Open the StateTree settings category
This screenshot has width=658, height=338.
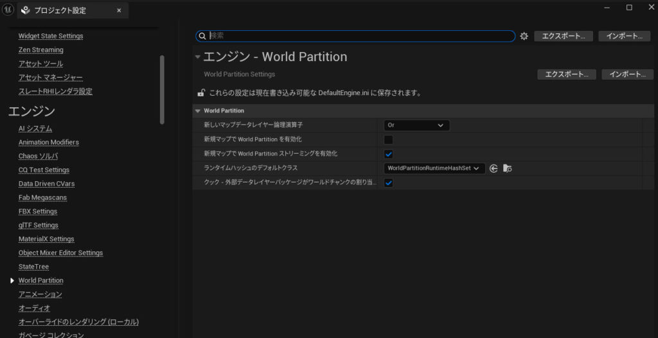tap(33, 267)
